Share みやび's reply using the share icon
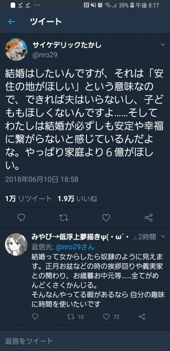 (x=142, y=316)
